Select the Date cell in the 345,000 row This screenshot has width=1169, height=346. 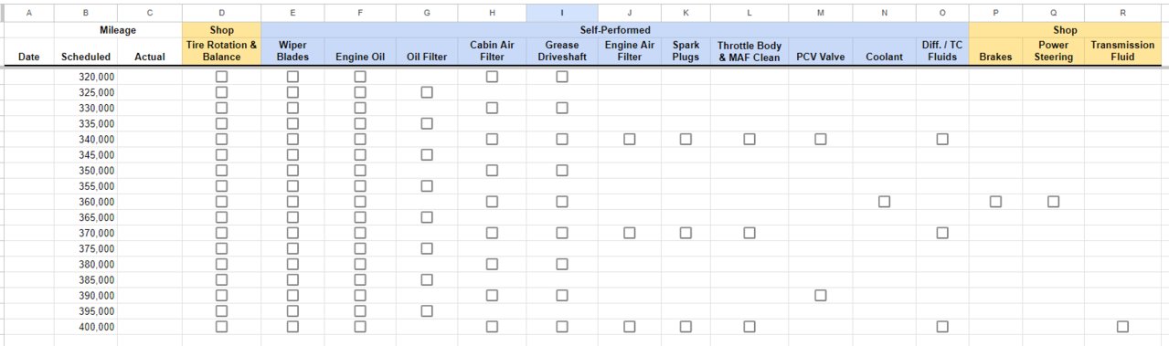point(29,155)
